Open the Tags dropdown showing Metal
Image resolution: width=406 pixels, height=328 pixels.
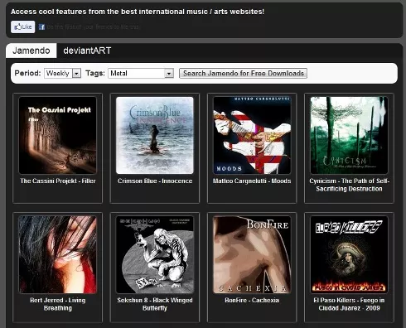tap(141, 73)
